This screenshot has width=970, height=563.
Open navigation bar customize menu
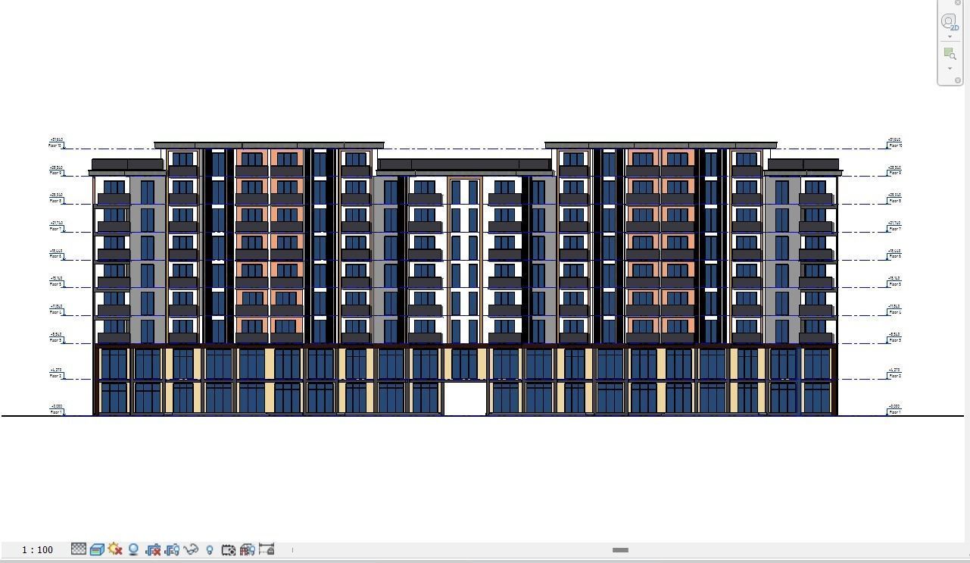[x=958, y=80]
